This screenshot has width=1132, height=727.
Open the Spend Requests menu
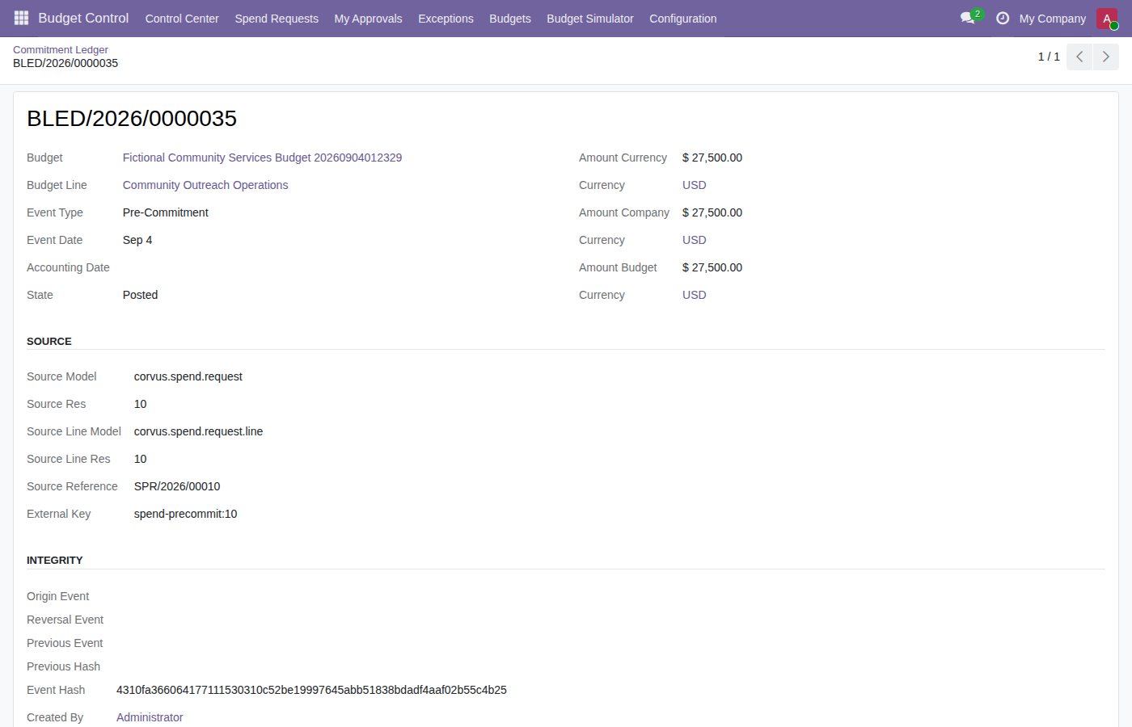pyautogui.click(x=277, y=19)
